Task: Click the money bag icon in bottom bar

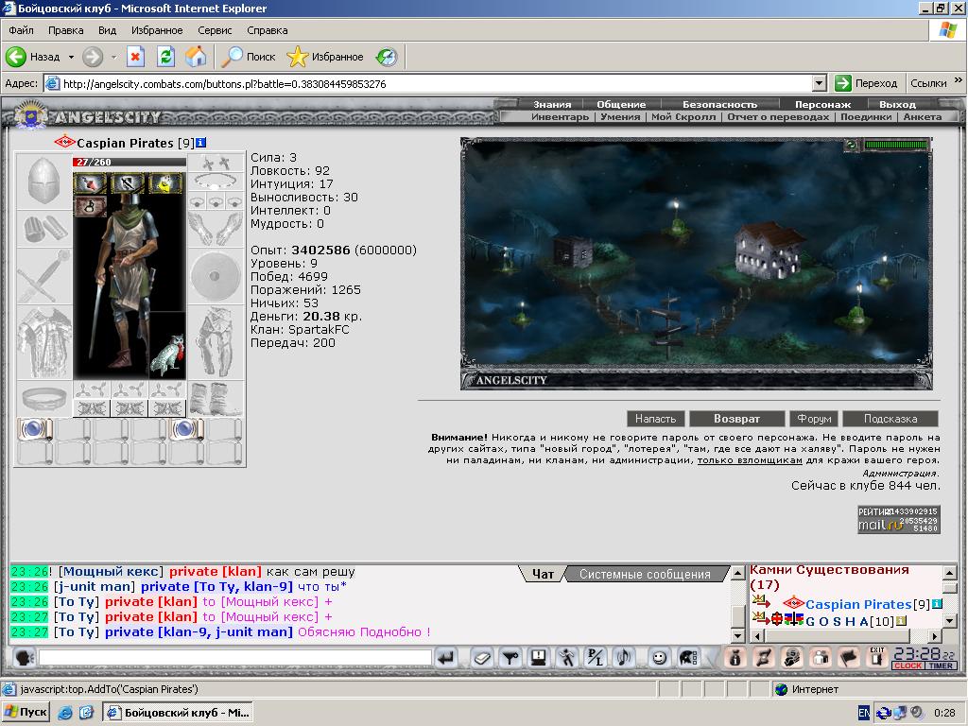Action: [x=735, y=658]
